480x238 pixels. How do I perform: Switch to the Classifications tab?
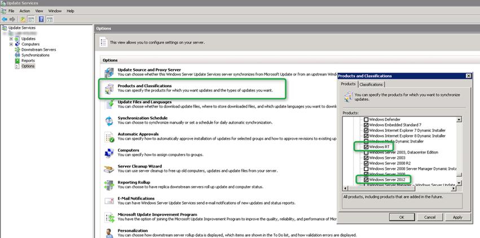371,84
